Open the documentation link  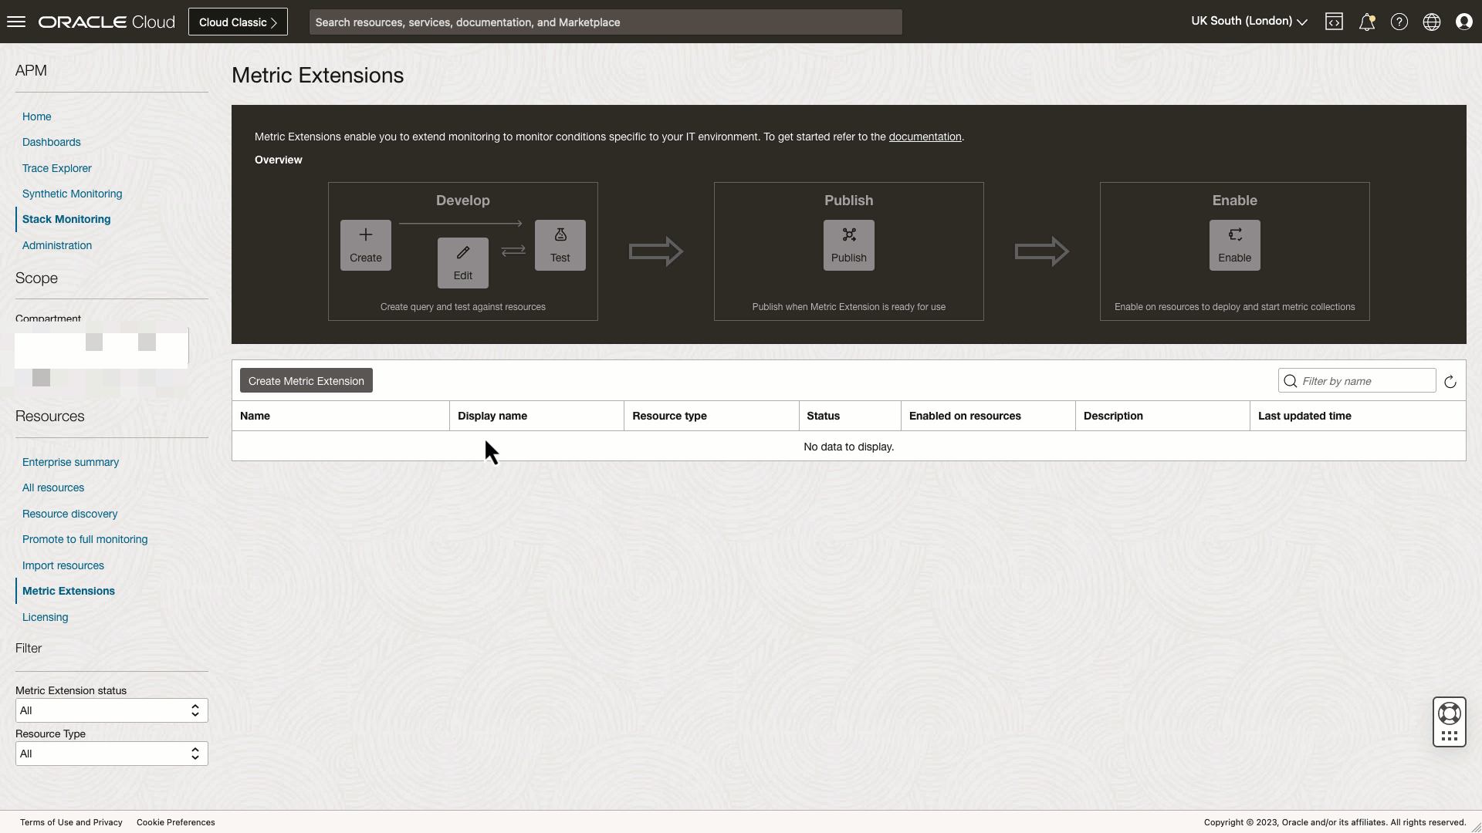925,137
